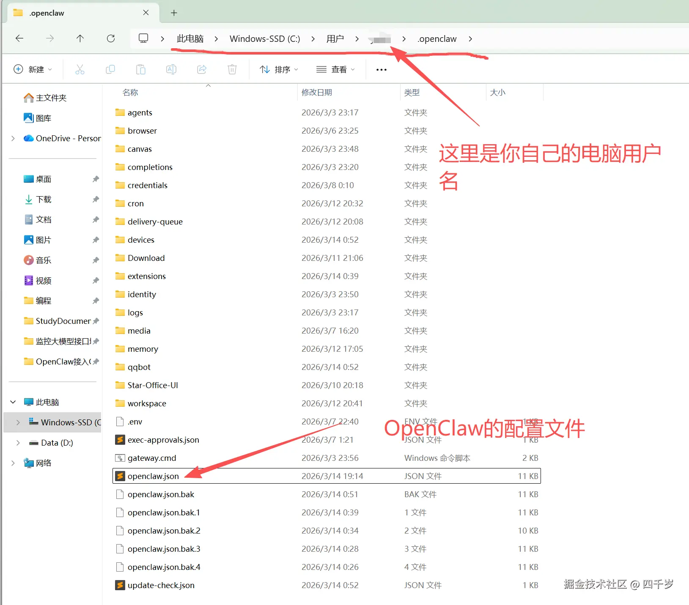Click the Copy icon in toolbar
Viewport: 689px width, 605px height.
[x=110, y=69]
